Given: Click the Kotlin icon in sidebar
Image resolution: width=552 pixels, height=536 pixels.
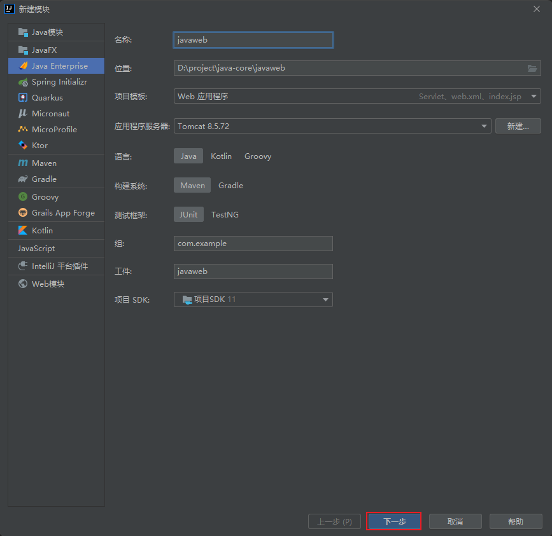Looking at the screenshot, I should click(23, 230).
